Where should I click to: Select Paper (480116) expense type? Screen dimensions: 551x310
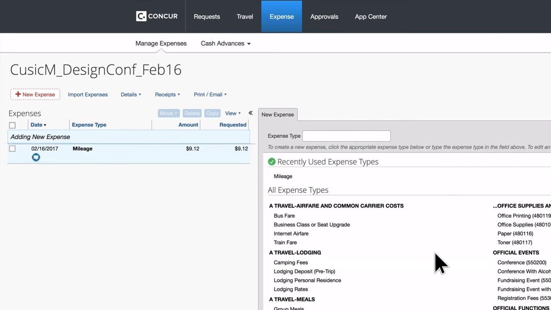coord(515,233)
